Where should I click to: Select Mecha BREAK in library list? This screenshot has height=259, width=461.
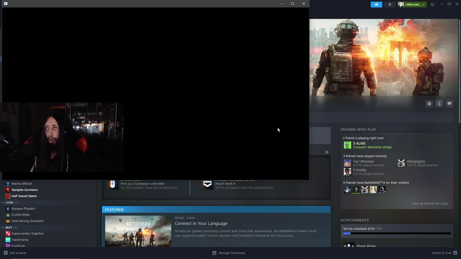(x=22, y=183)
